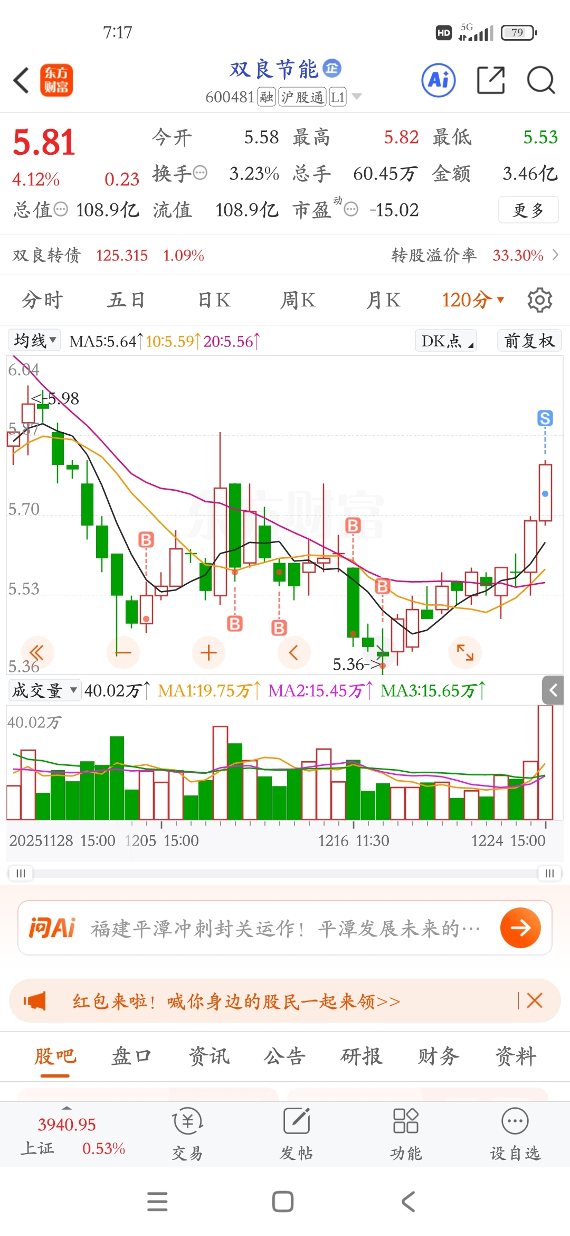Tap the 红包来啦 promotion banner text

236,1001
